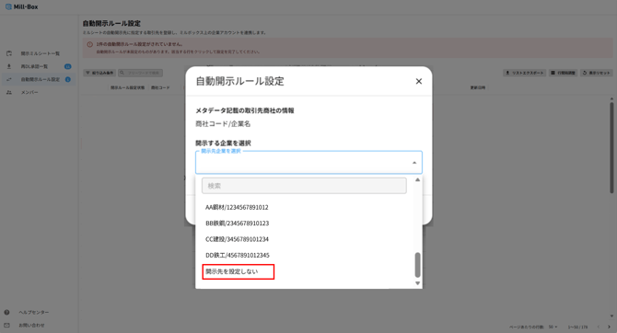This screenshot has width=617, height=333.
Task: Click the main table vertical scrollbar thumb
Action: coord(611,148)
